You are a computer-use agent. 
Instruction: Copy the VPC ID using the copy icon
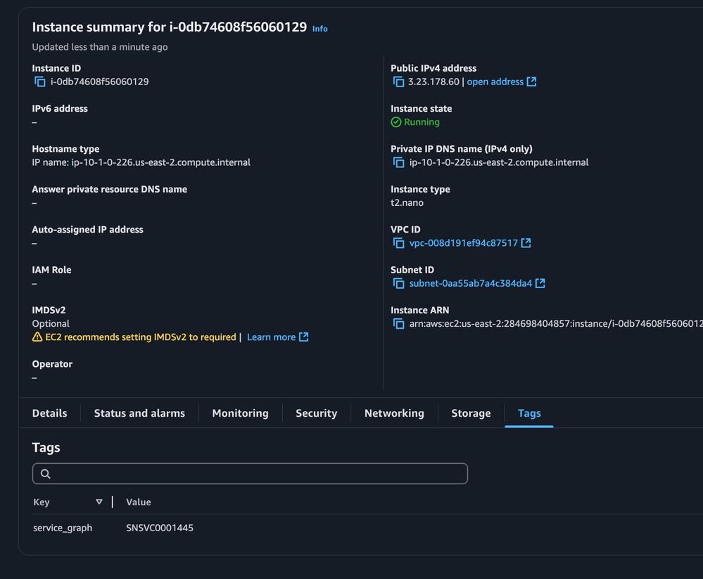coord(399,243)
